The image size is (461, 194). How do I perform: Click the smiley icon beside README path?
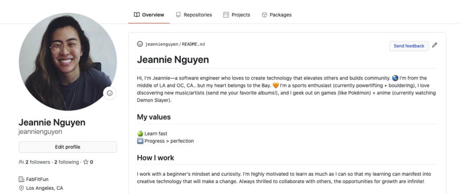pos(140,44)
